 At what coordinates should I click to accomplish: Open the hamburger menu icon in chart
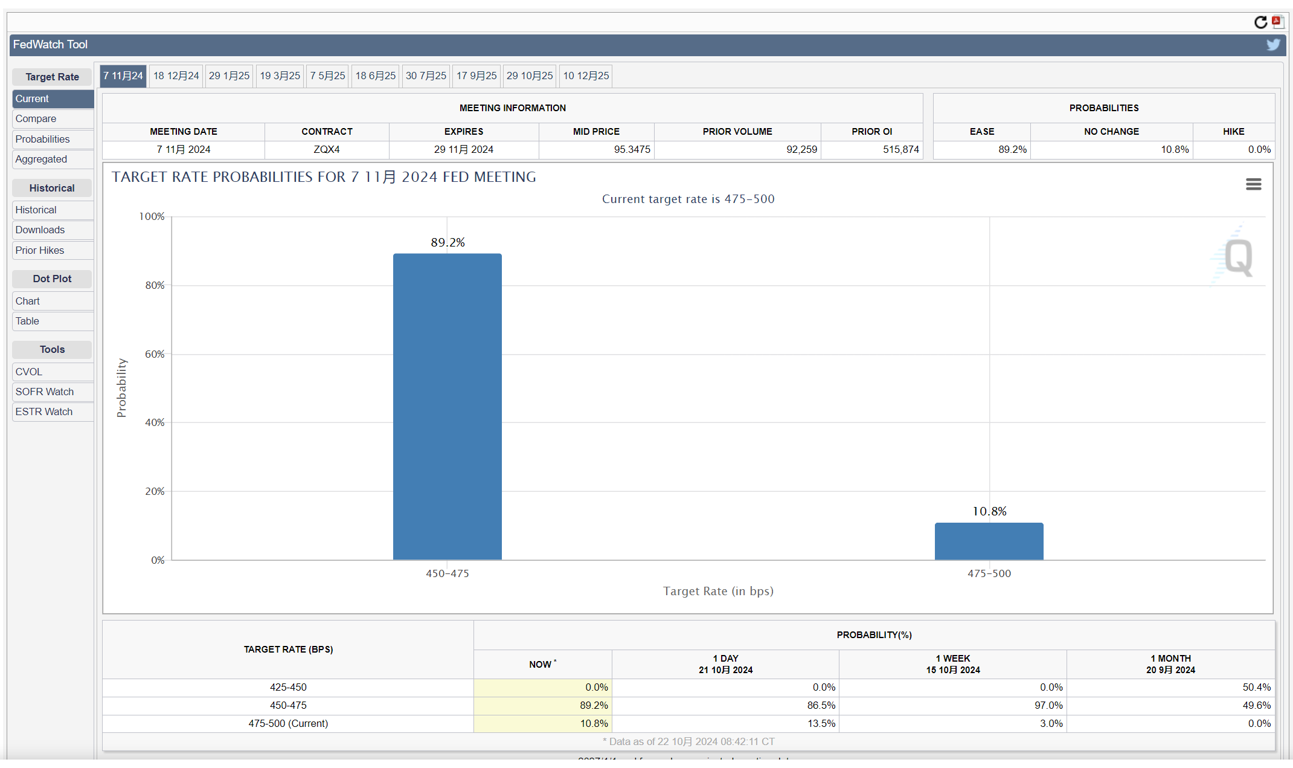pos(1253,184)
